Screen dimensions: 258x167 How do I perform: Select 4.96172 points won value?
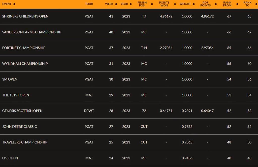point(166,16)
